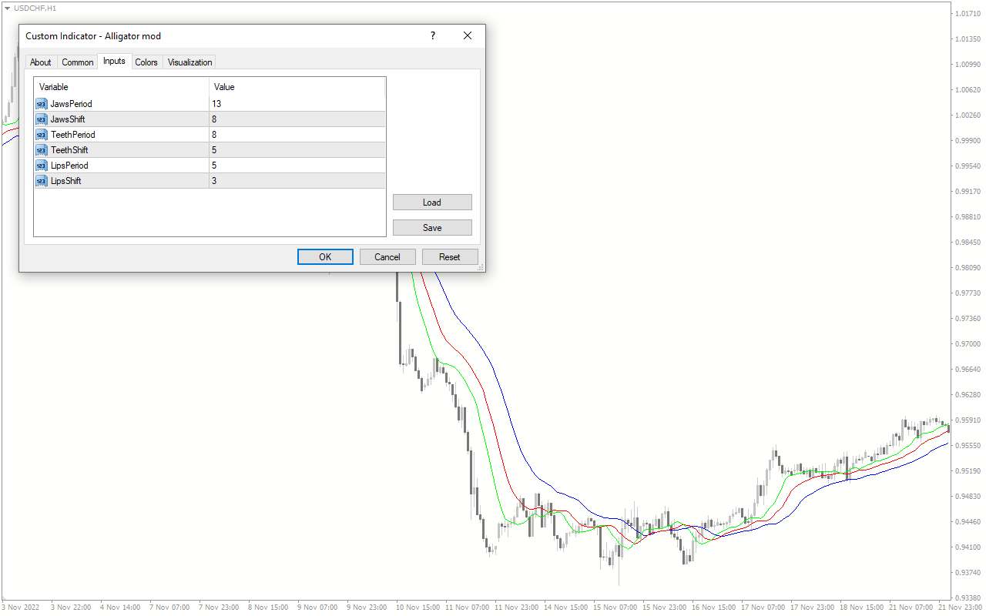Click the 0.97000 price axis label
The height and width of the screenshot is (616, 986).
[967, 344]
